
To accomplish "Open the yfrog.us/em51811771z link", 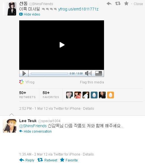I will pyautogui.click(x=78, y=9).
